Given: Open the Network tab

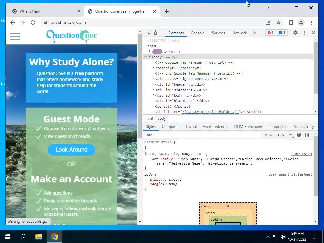Looking at the screenshot, I should 240,33.
